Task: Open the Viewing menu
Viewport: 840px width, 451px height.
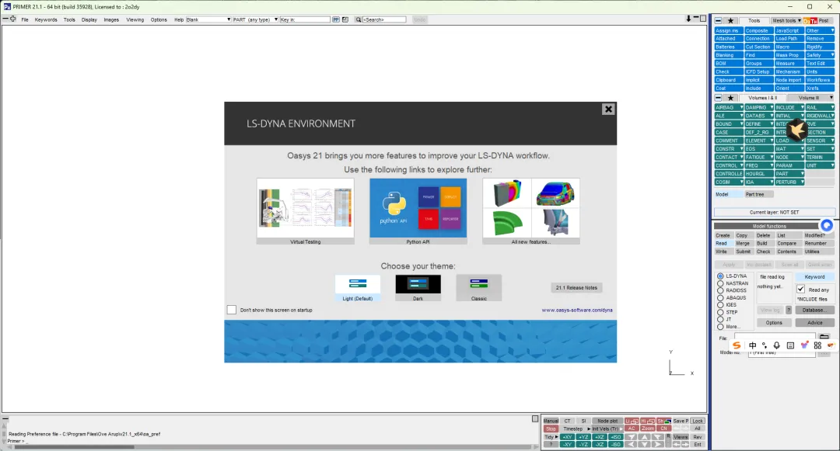Action: point(135,19)
